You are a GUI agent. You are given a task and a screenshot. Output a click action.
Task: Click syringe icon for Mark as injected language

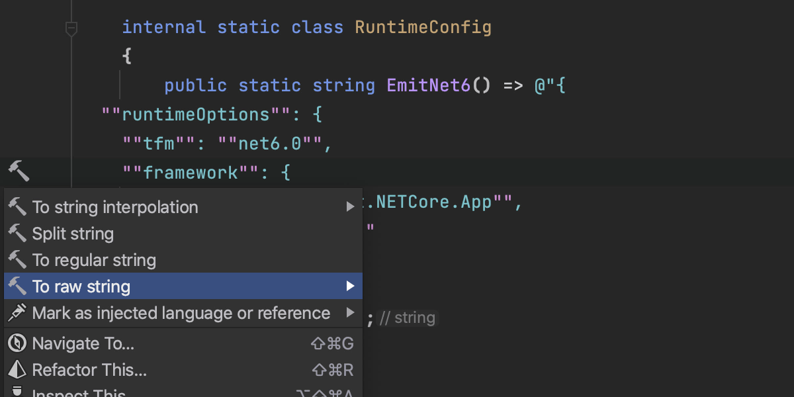click(17, 313)
